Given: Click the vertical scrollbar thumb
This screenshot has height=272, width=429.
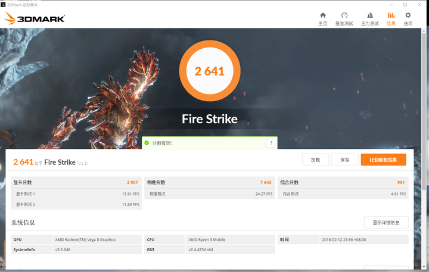Looking at the screenshot, I should (x=424, y=112).
